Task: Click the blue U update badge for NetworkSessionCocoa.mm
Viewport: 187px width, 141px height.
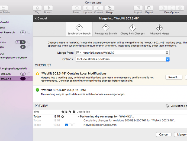Action: tap(66, 125)
